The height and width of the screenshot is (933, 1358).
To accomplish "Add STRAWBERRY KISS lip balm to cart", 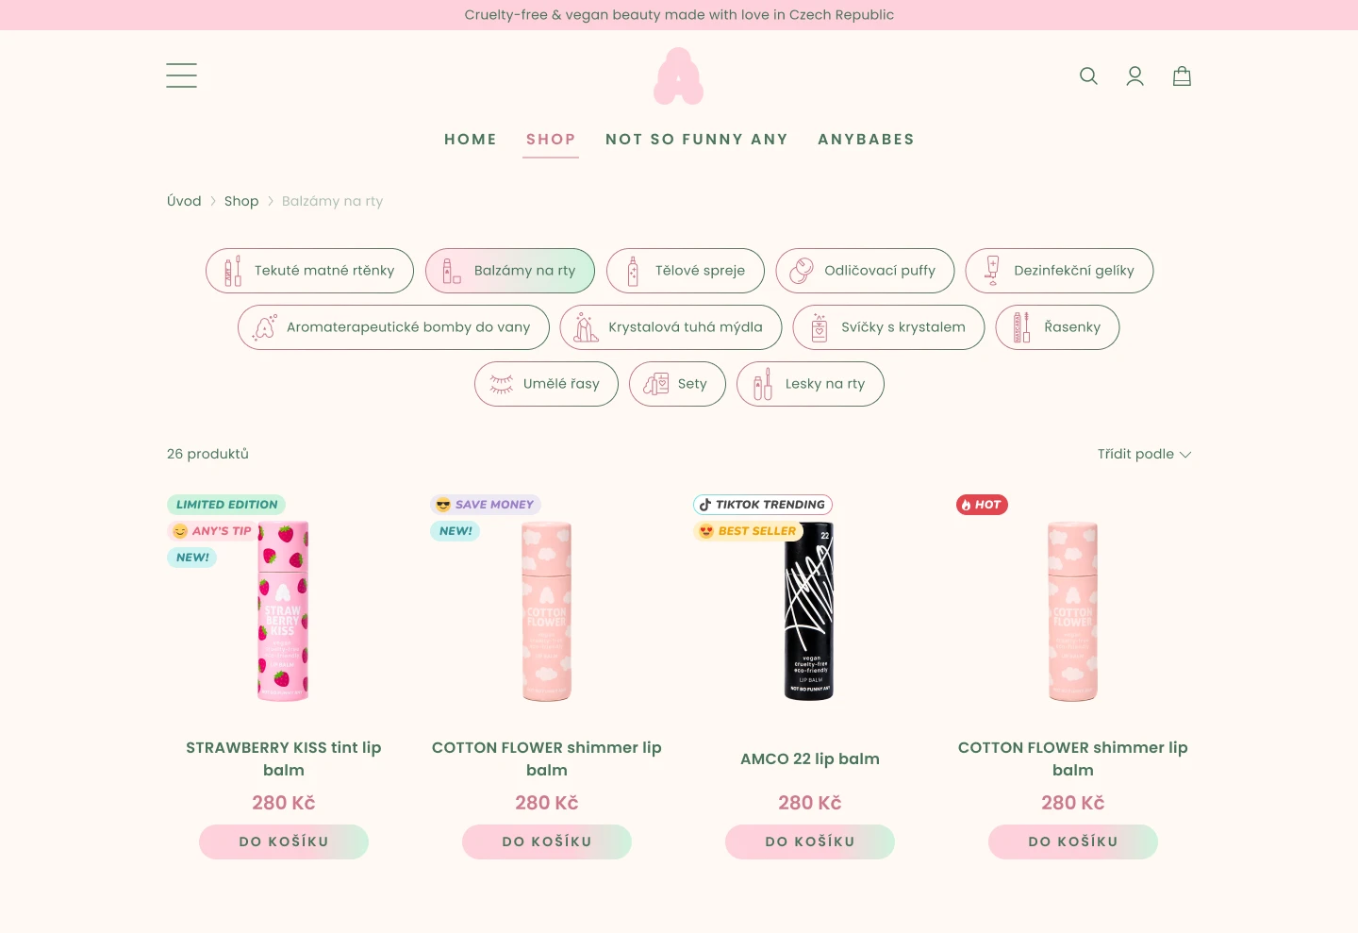I will click(x=284, y=841).
